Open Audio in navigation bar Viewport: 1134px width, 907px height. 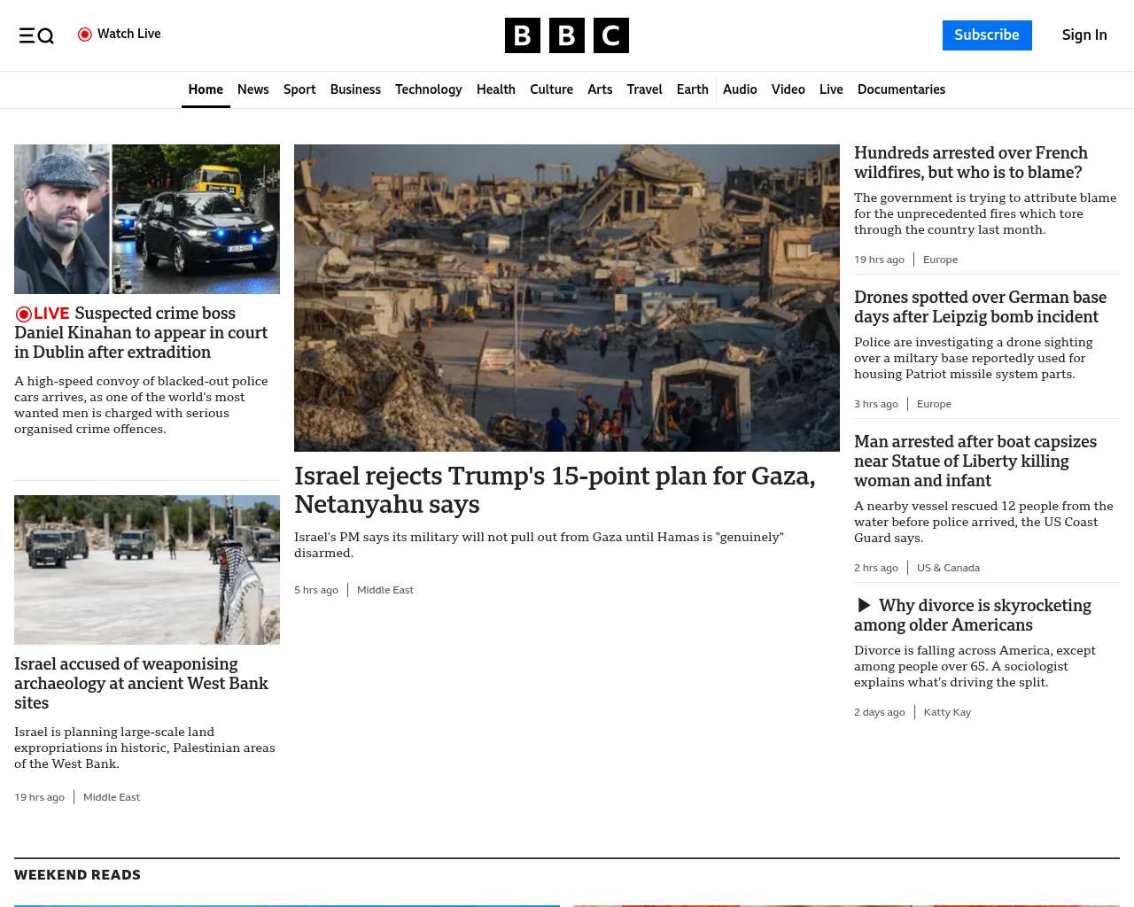click(x=740, y=89)
